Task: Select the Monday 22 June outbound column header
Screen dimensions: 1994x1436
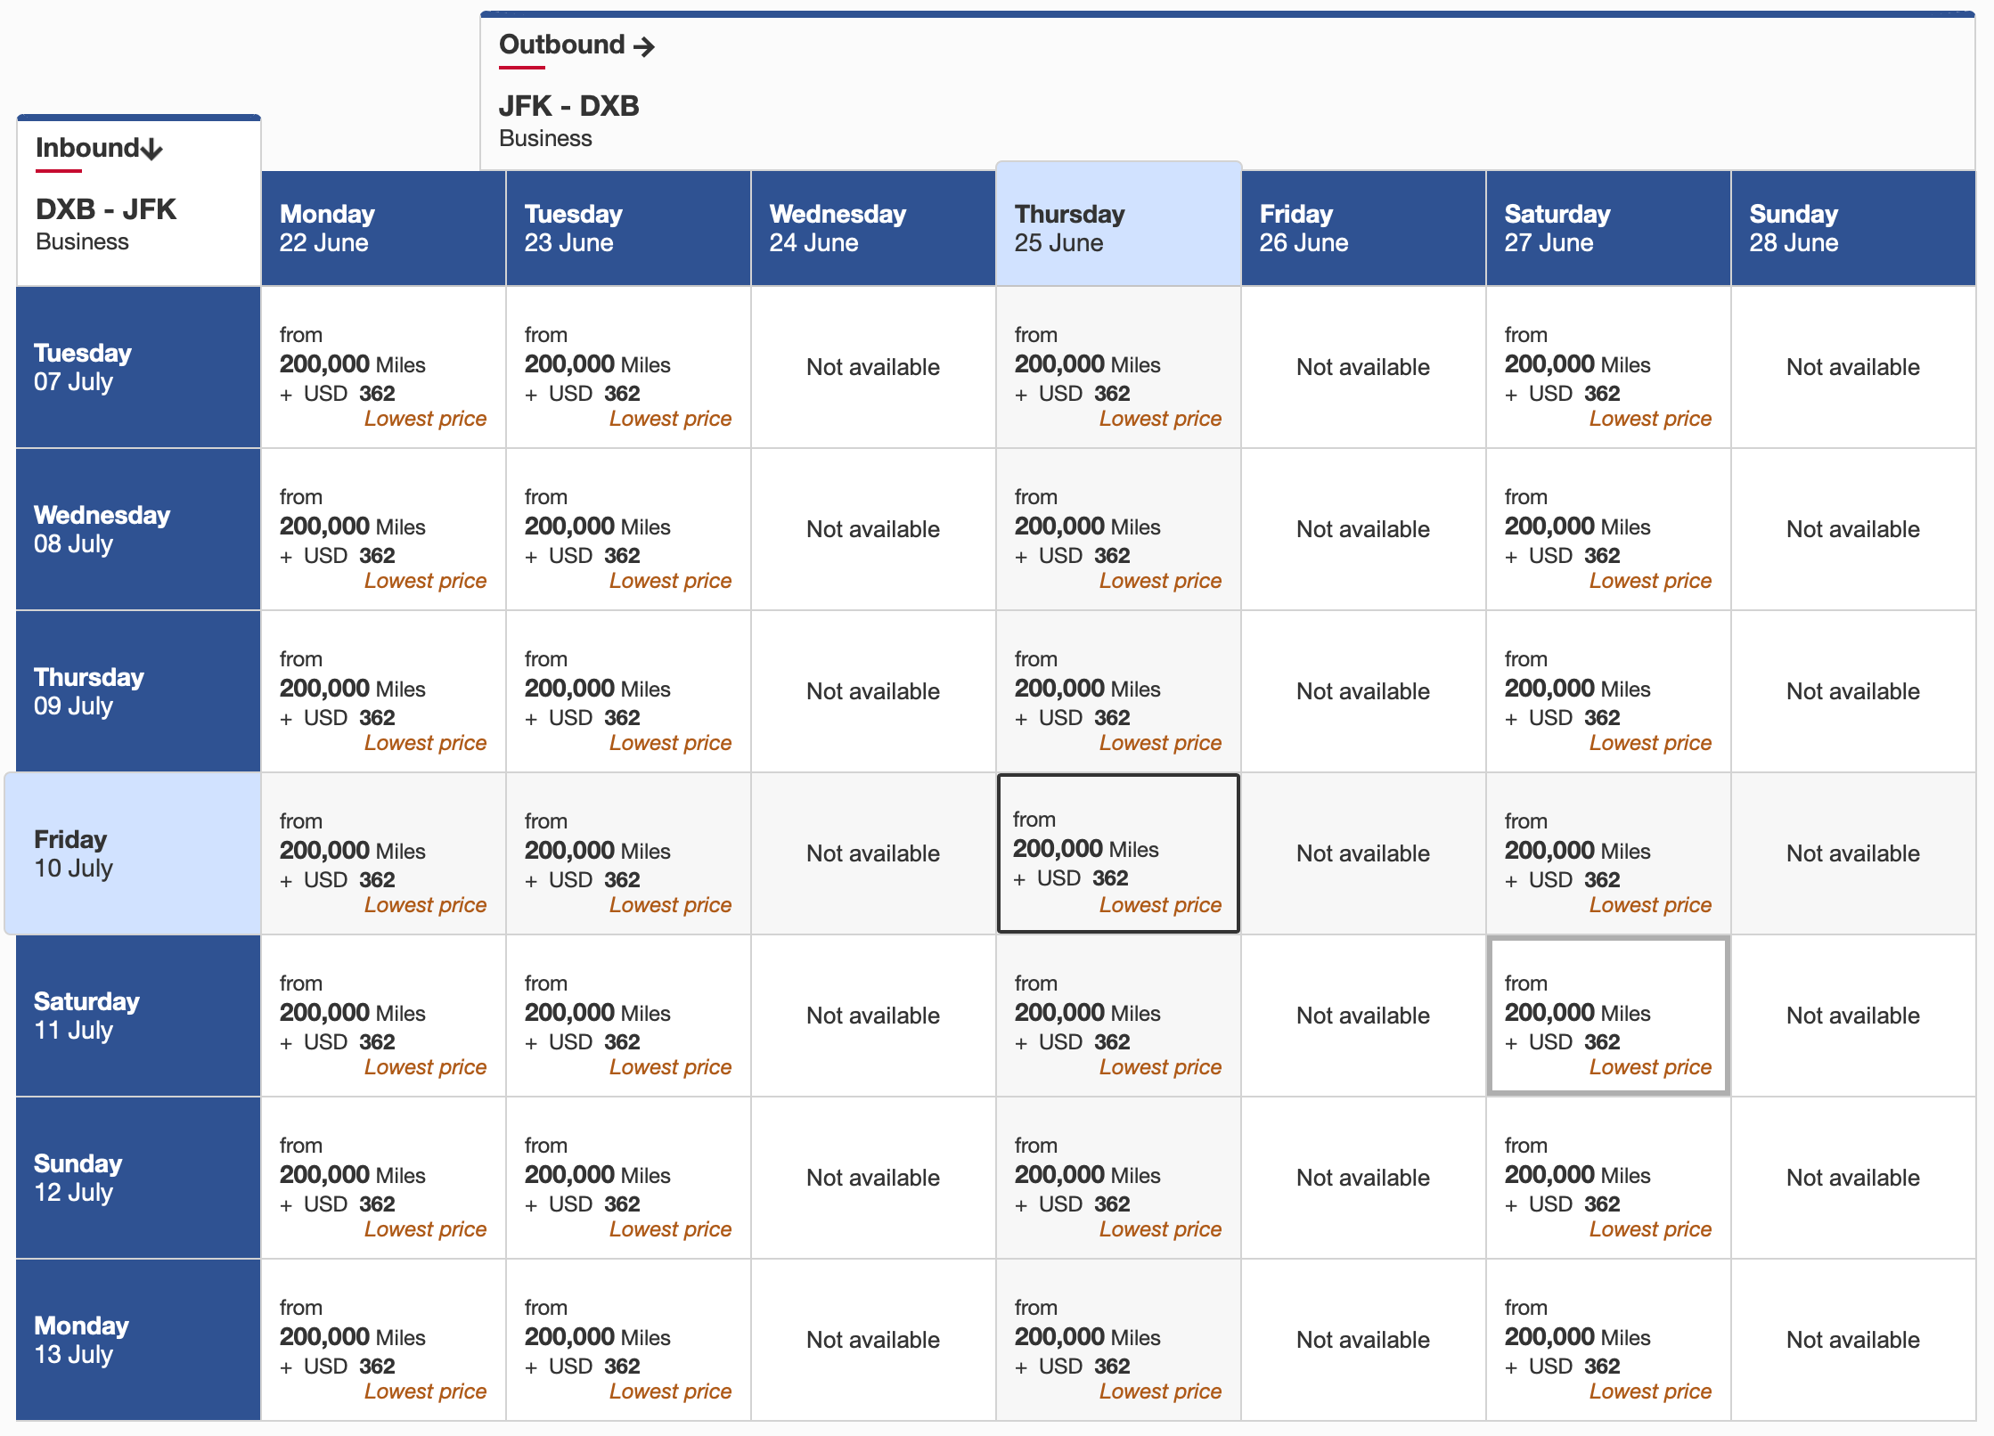Action: (x=383, y=228)
